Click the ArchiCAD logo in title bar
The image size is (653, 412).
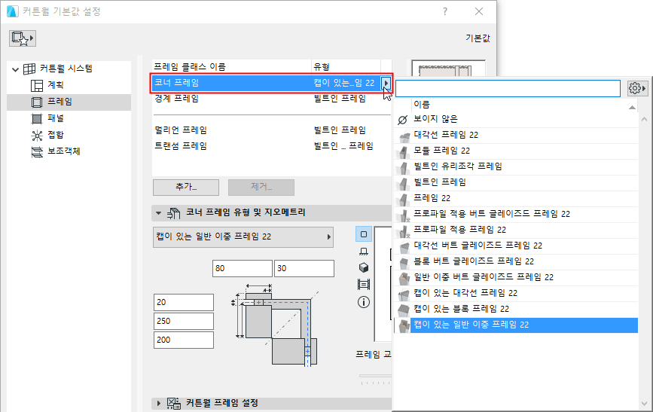pos(13,11)
